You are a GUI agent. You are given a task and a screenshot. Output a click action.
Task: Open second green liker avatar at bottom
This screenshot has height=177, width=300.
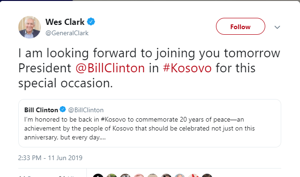click(x=112, y=176)
